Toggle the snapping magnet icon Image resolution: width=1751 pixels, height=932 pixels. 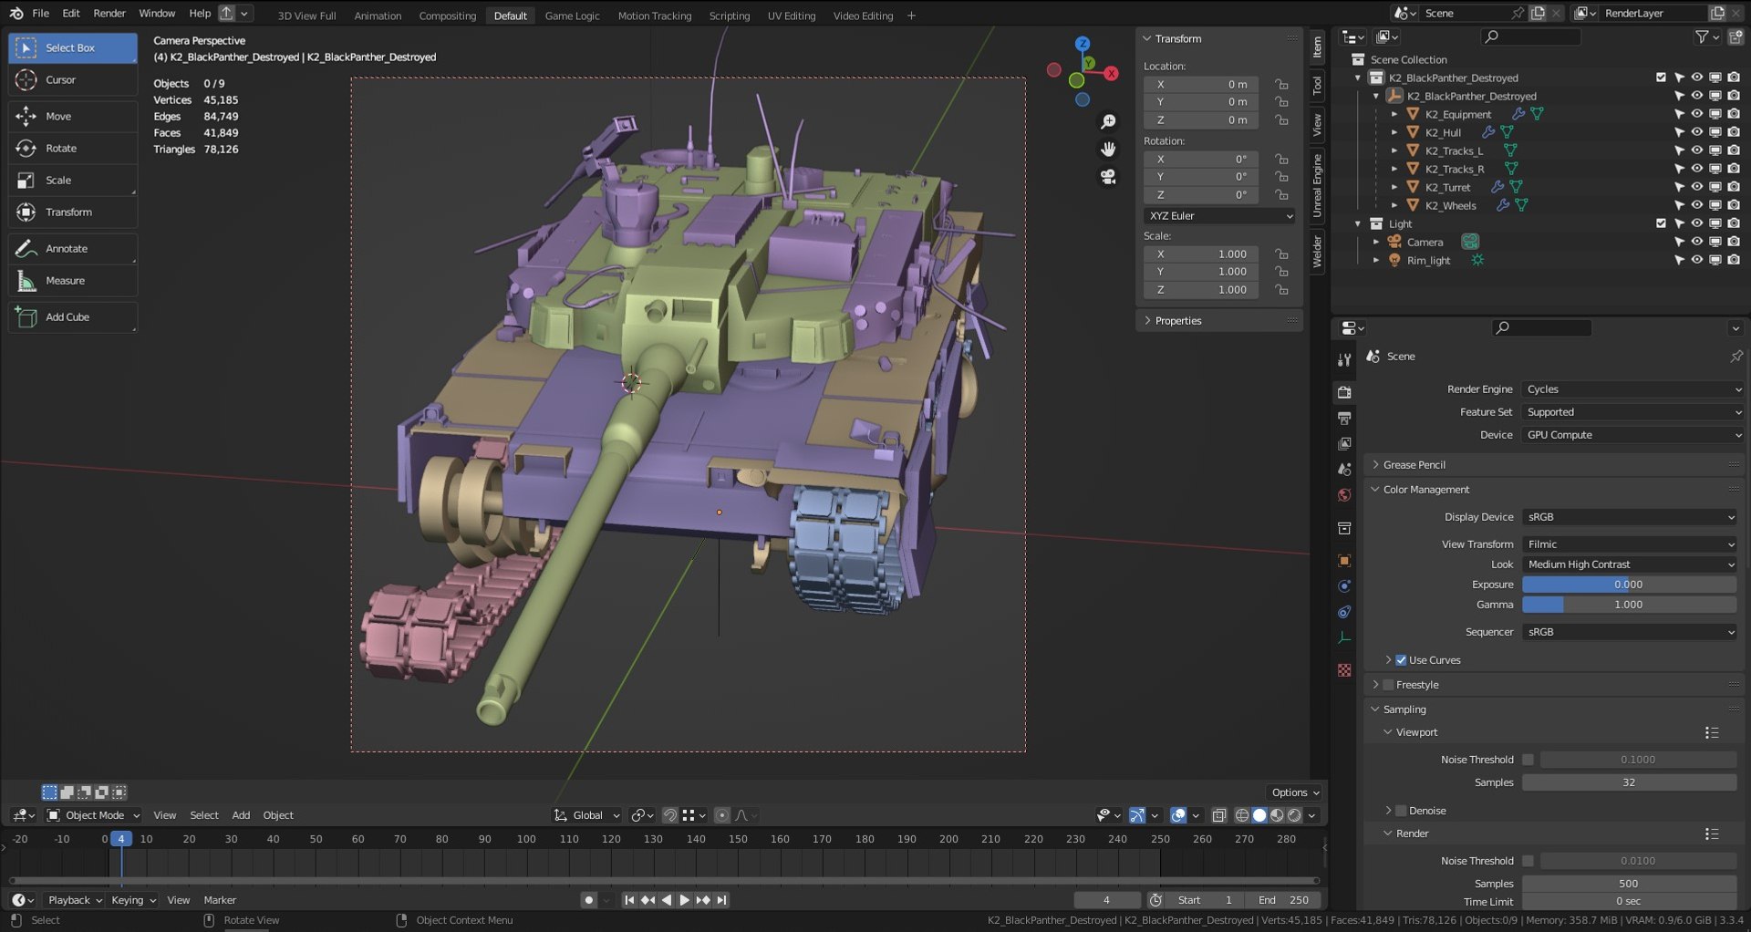coord(669,815)
